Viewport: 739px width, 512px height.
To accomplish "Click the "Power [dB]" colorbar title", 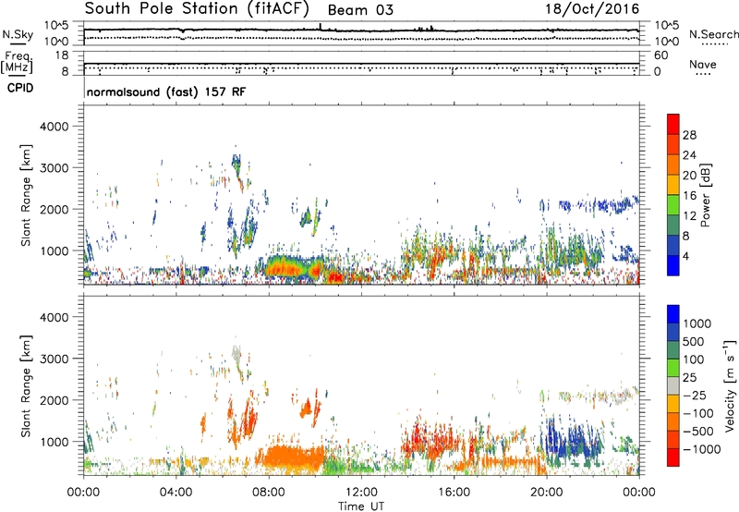I will [x=706, y=195].
